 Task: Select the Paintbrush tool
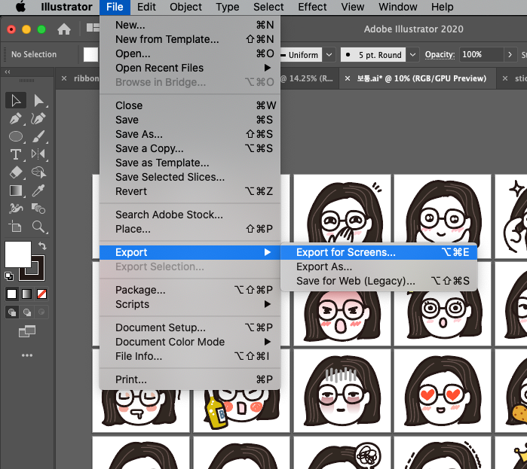click(39, 136)
